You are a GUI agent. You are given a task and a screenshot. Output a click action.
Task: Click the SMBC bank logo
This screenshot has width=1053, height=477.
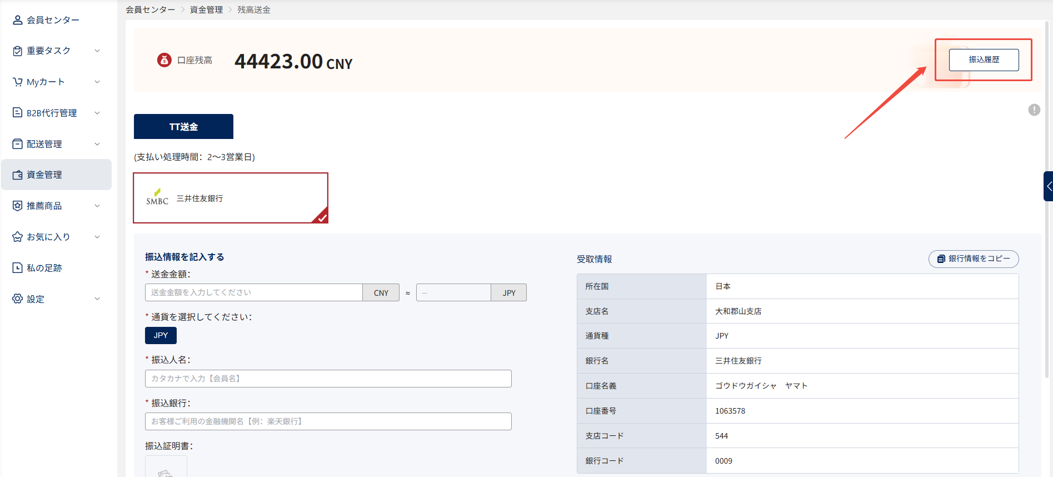tap(157, 197)
